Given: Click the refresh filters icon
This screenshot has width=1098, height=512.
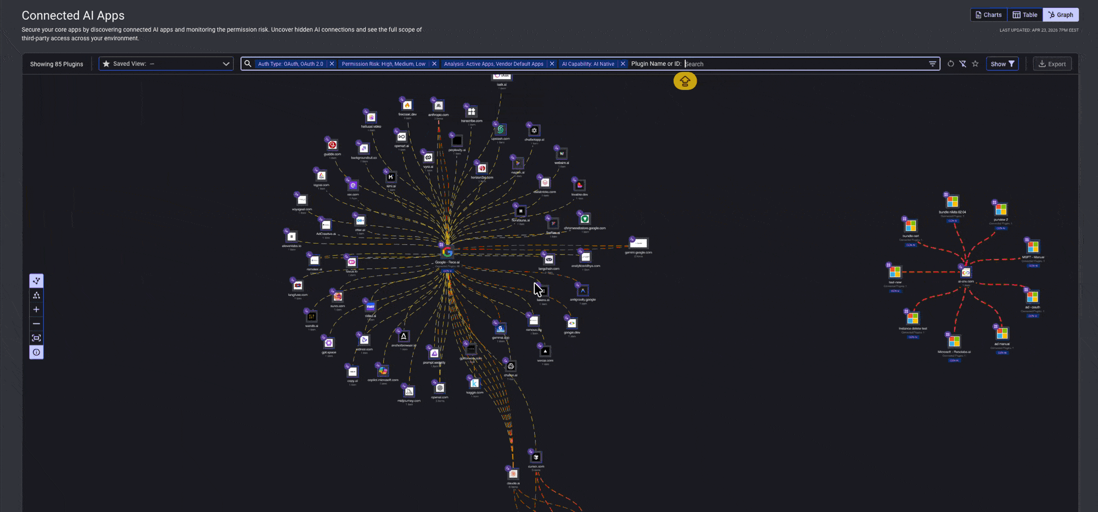Looking at the screenshot, I should [950, 64].
